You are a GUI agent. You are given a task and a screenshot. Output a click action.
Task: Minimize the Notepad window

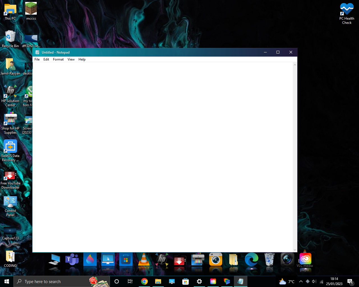tap(265, 52)
